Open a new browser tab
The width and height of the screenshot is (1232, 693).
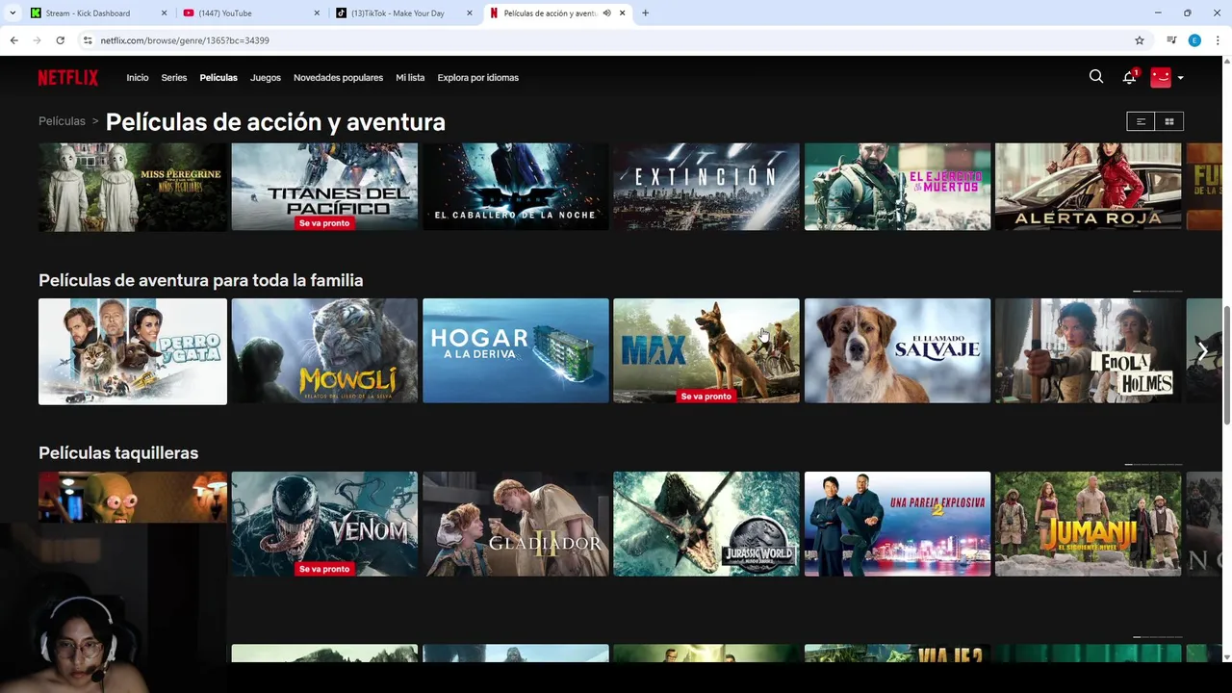[x=645, y=13]
